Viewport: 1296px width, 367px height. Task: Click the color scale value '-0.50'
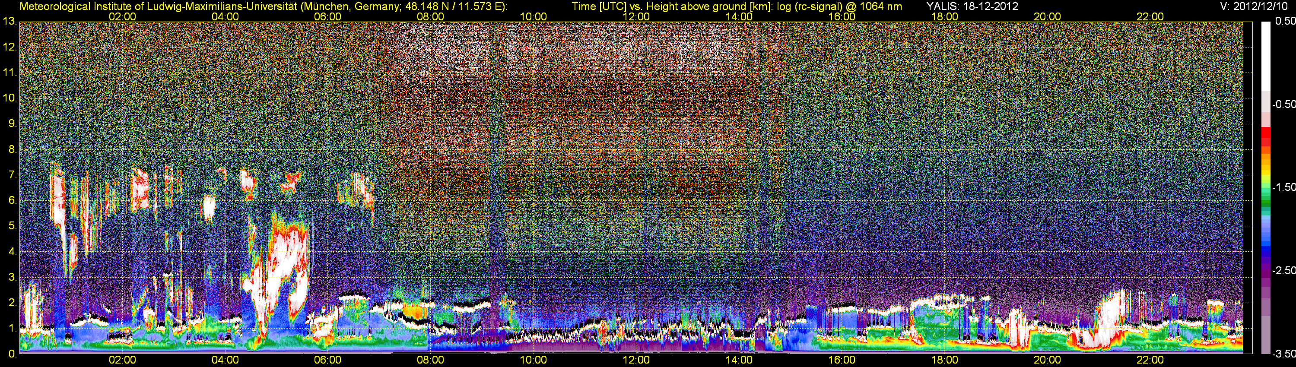coord(1283,104)
